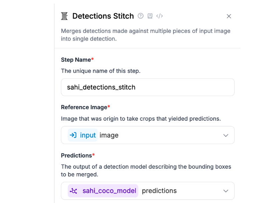Select the sahi_coco_model chip label
This screenshot has width=278, height=203.
(109, 191)
